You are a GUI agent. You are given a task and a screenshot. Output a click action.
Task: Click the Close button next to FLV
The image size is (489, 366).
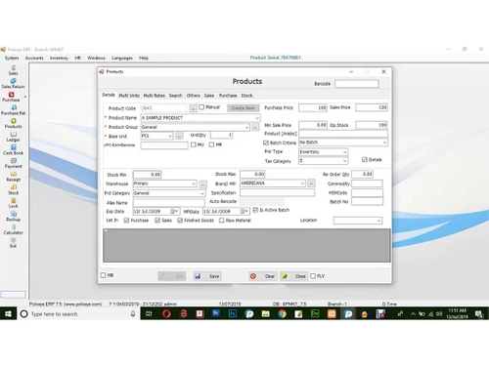(293, 276)
